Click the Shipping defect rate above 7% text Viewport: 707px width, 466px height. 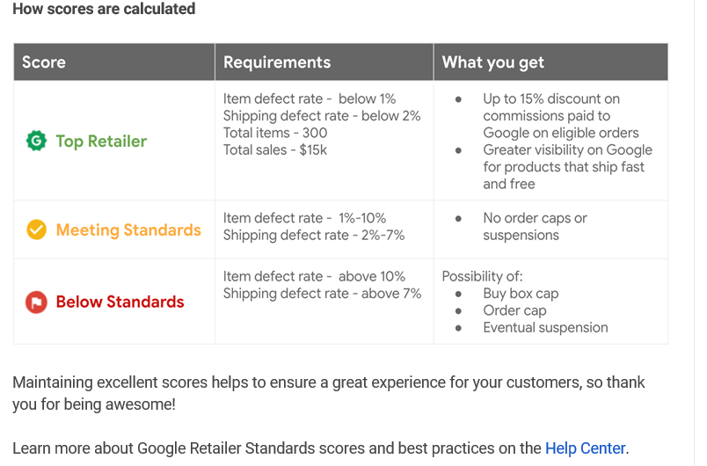coord(322,294)
